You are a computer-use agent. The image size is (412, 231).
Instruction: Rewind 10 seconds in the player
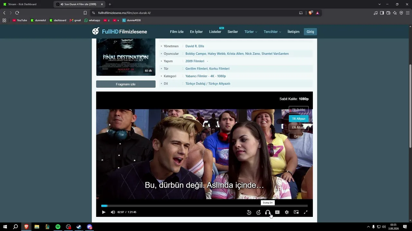click(x=249, y=212)
